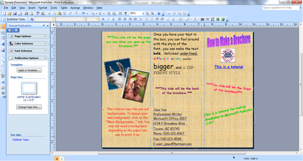
Task: Toggle Italic formatting
Action: (108, 19)
